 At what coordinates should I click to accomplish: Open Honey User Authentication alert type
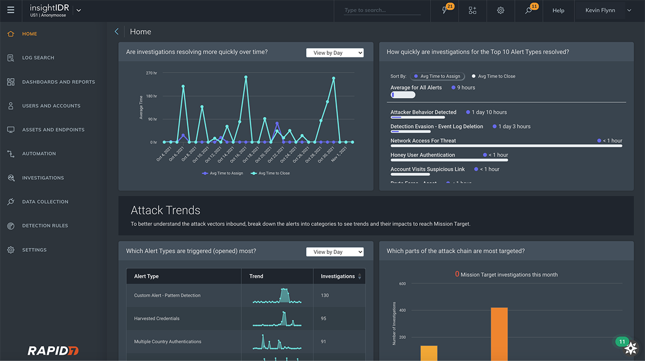click(422, 155)
